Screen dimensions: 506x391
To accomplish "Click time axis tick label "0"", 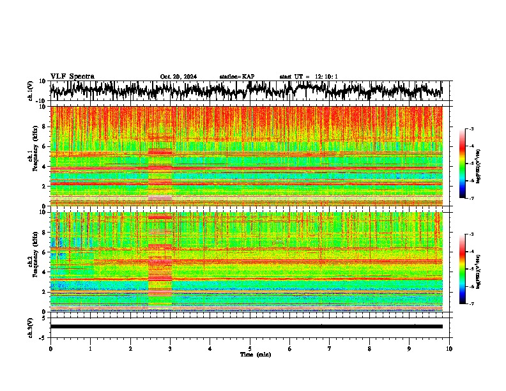I will (x=50, y=349).
